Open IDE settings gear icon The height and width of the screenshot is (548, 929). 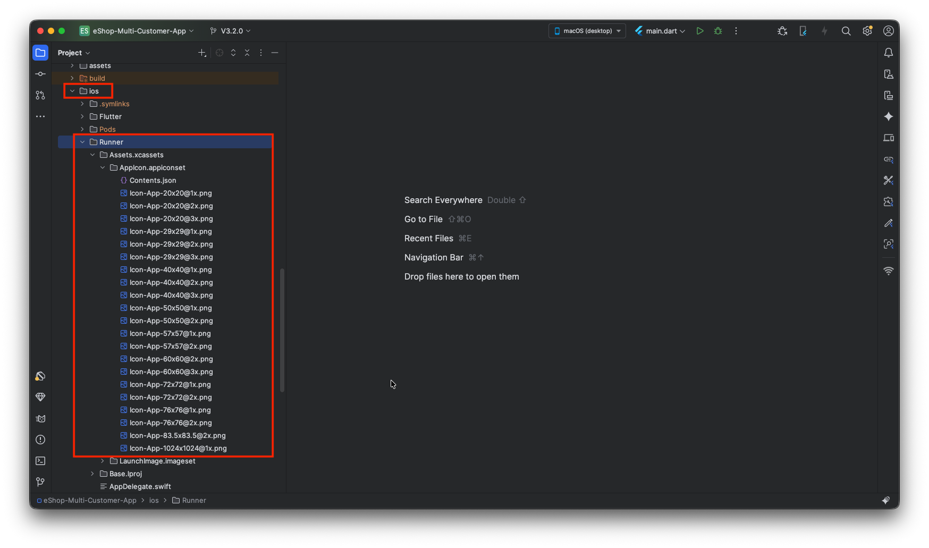tap(867, 31)
